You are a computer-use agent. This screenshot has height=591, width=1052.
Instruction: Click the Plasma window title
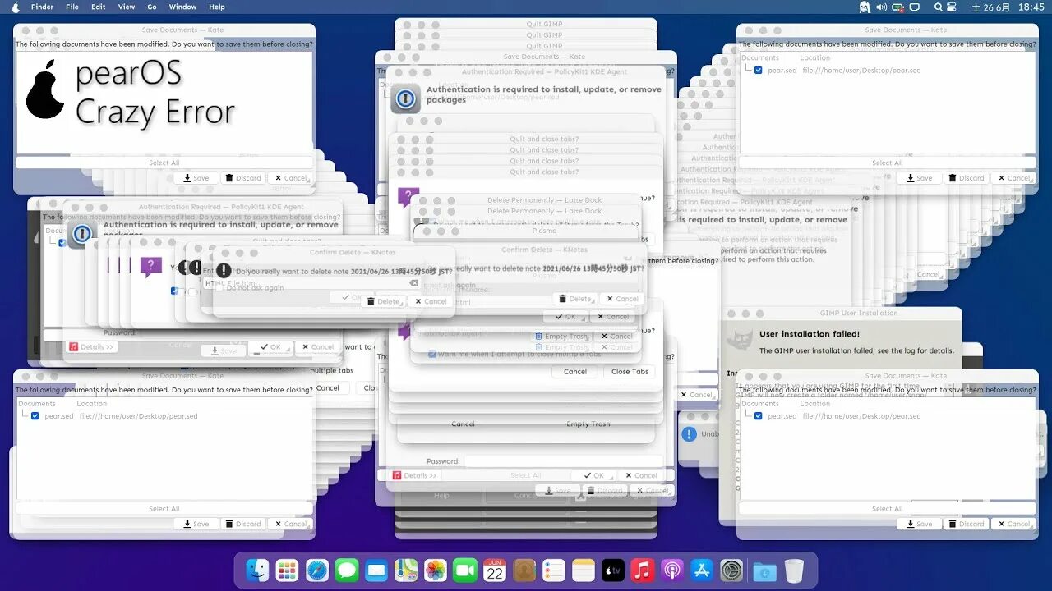coord(544,231)
